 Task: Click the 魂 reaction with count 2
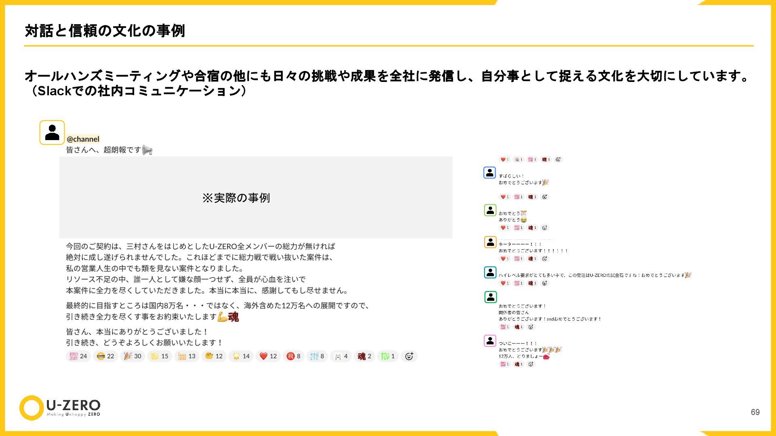point(364,356)
